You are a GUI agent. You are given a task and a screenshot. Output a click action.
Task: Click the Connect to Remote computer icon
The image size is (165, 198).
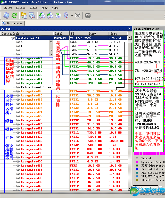click(6, 15)
